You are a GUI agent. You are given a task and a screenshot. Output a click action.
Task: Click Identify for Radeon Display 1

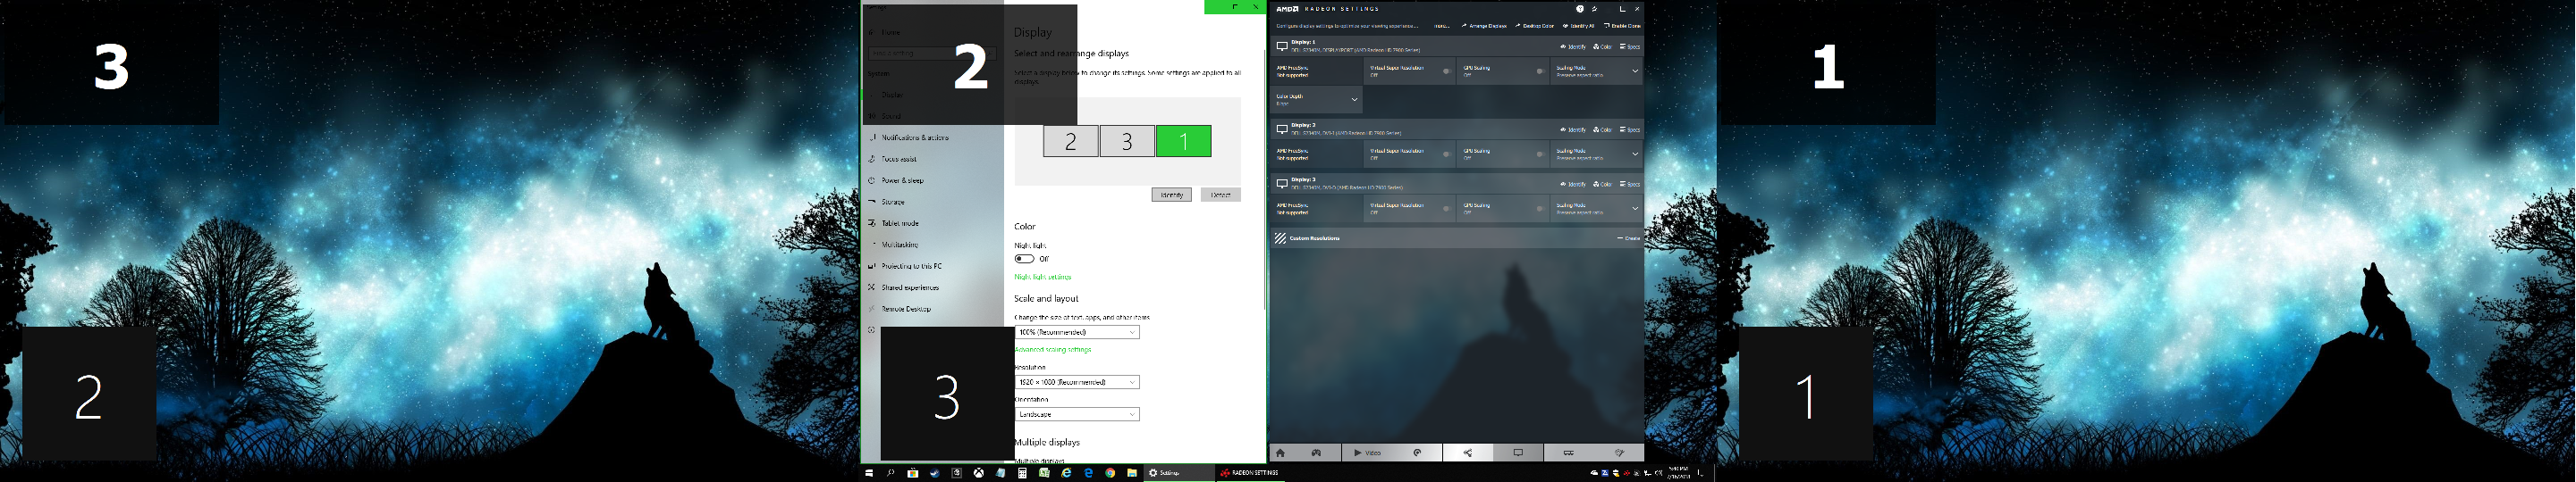pos(1574,47)
